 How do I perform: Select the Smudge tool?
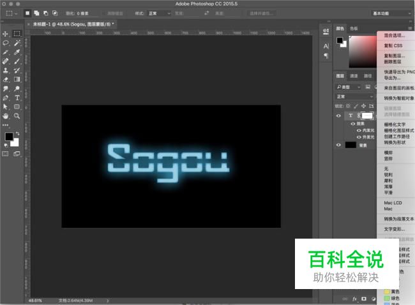tap(5, 89)
